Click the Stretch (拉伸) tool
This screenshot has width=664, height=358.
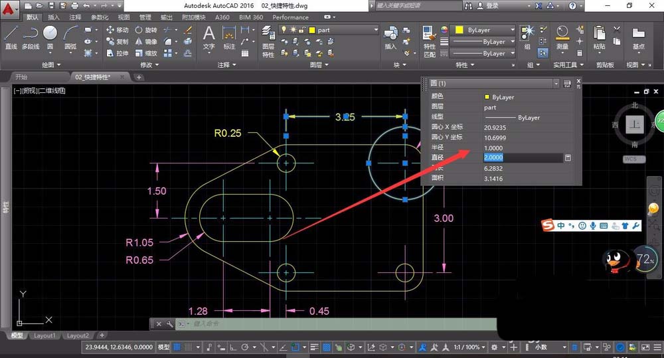click(117, 53)
